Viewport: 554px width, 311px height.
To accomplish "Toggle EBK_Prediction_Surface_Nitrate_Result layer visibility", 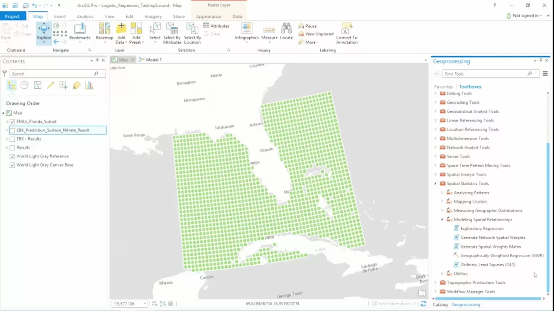I will 12,130.
